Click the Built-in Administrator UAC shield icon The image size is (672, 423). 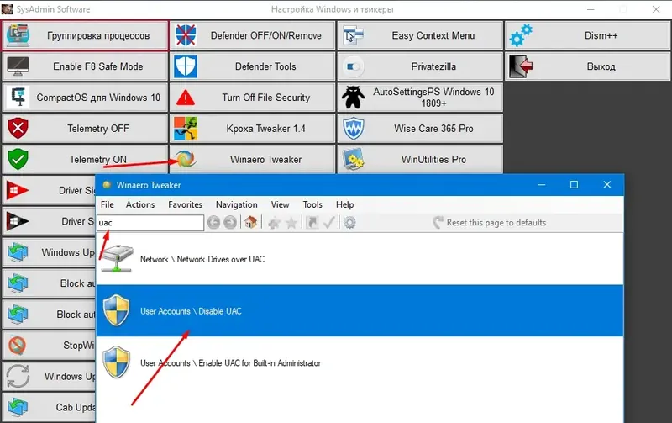click(116, 362)
